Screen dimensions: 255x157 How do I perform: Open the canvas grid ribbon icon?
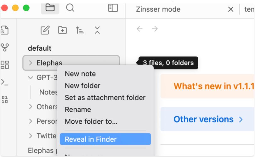click(x=5, y=65)
